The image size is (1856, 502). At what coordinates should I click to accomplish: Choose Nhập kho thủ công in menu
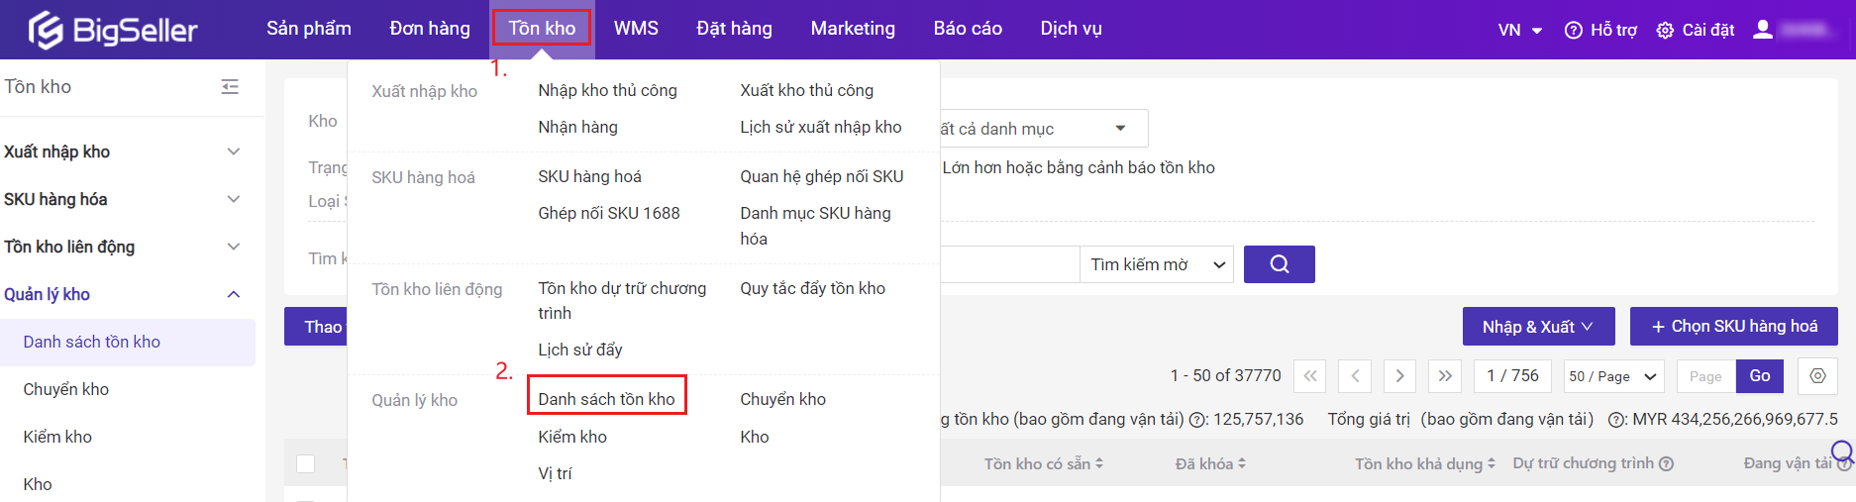(x=607, y=90)
